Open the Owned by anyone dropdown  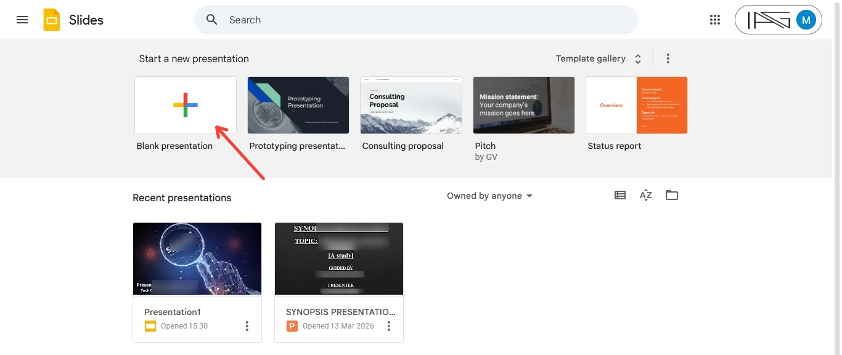tap(489, 196)
